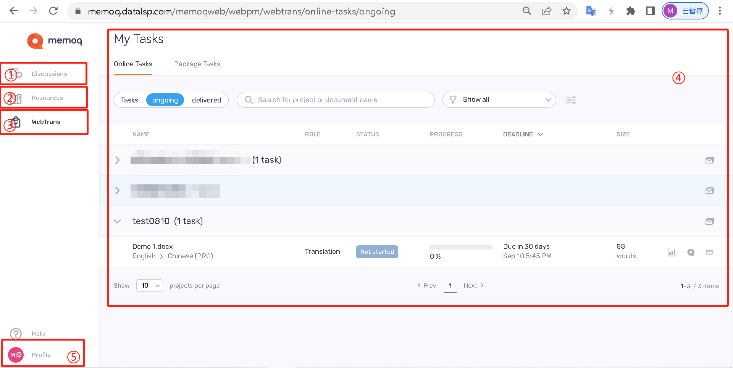Click the PROGRESS column header
733x368 pixels.
pyautogui.click(x=446, y=134)
